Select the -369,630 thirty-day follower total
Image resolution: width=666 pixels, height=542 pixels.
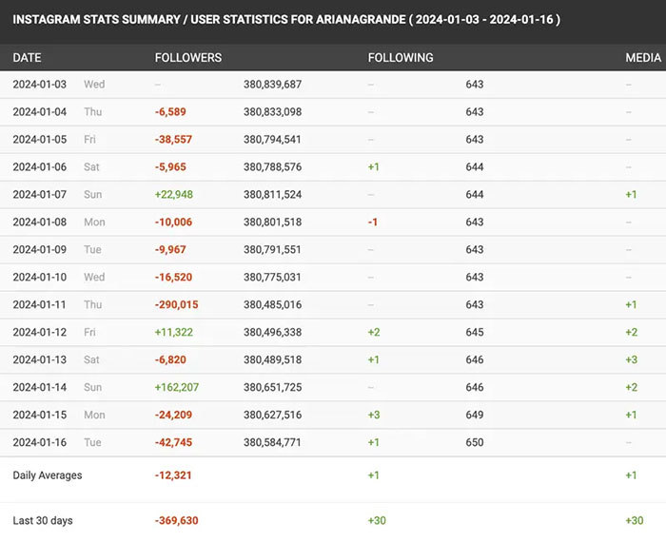point(177,521)
